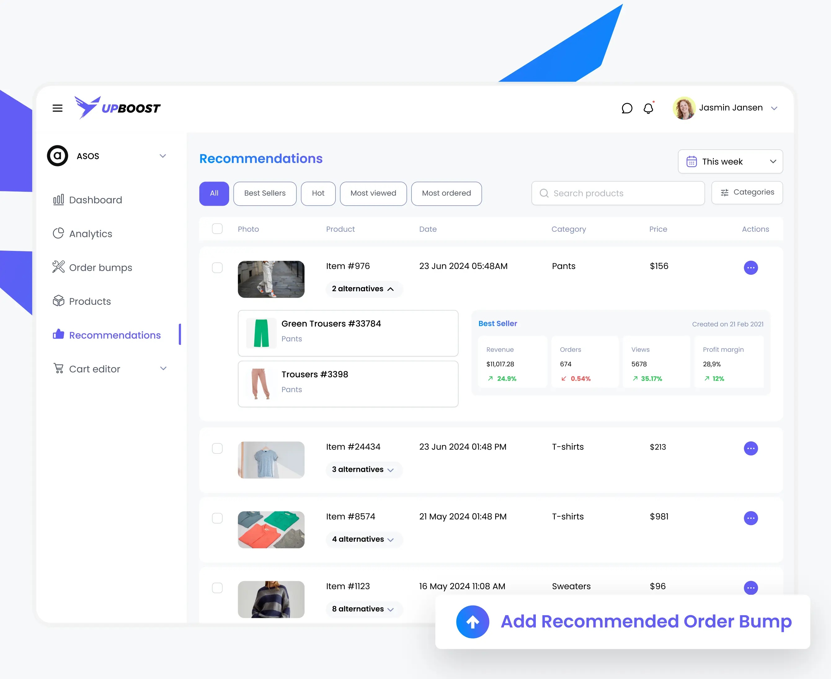The image size is (831, 679).
Task: Click the Order bumps tools icon
Action: 58,267
